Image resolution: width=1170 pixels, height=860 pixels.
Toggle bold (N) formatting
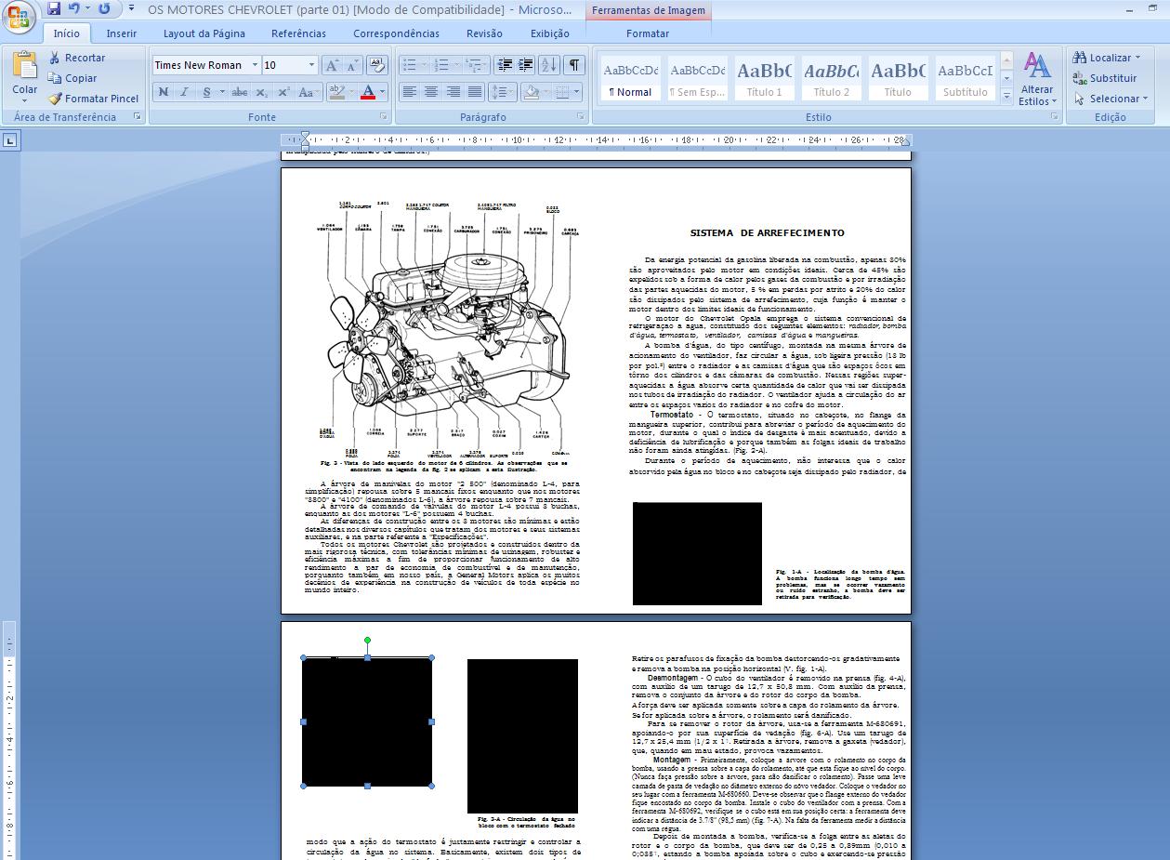point(164,92)
